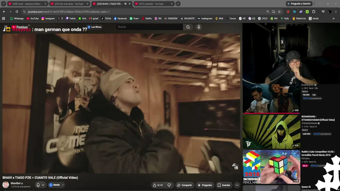
Task: Expand the notification options chevron
Action: point(43,185)
